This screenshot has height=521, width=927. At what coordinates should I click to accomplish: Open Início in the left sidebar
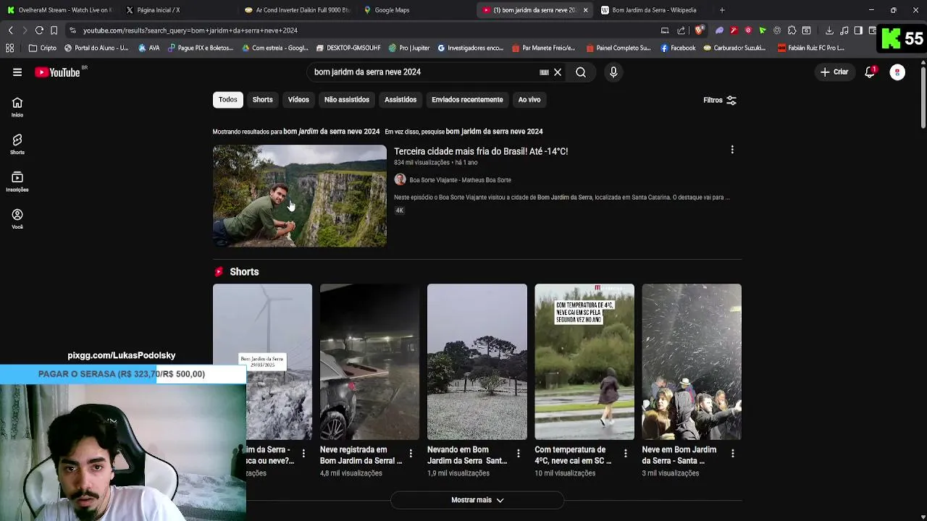click(x=17, y=107)
